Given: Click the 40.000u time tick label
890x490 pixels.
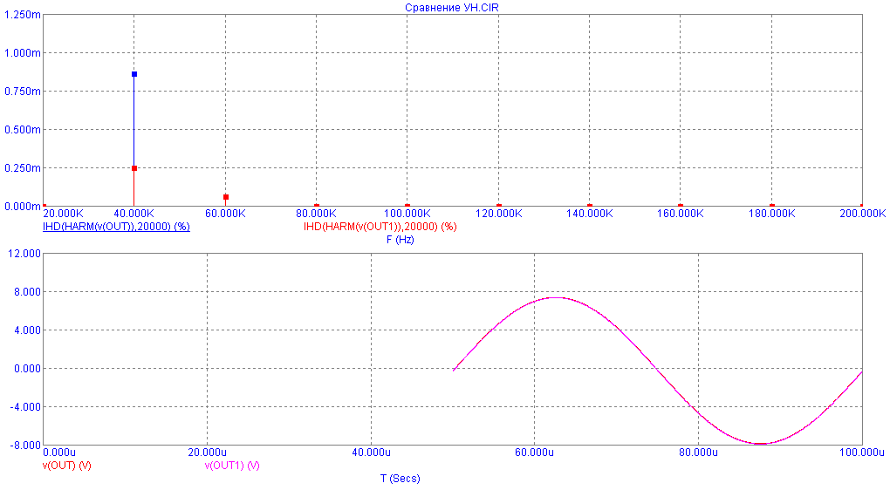Looking at the screenshot, I should coord(371,453).
